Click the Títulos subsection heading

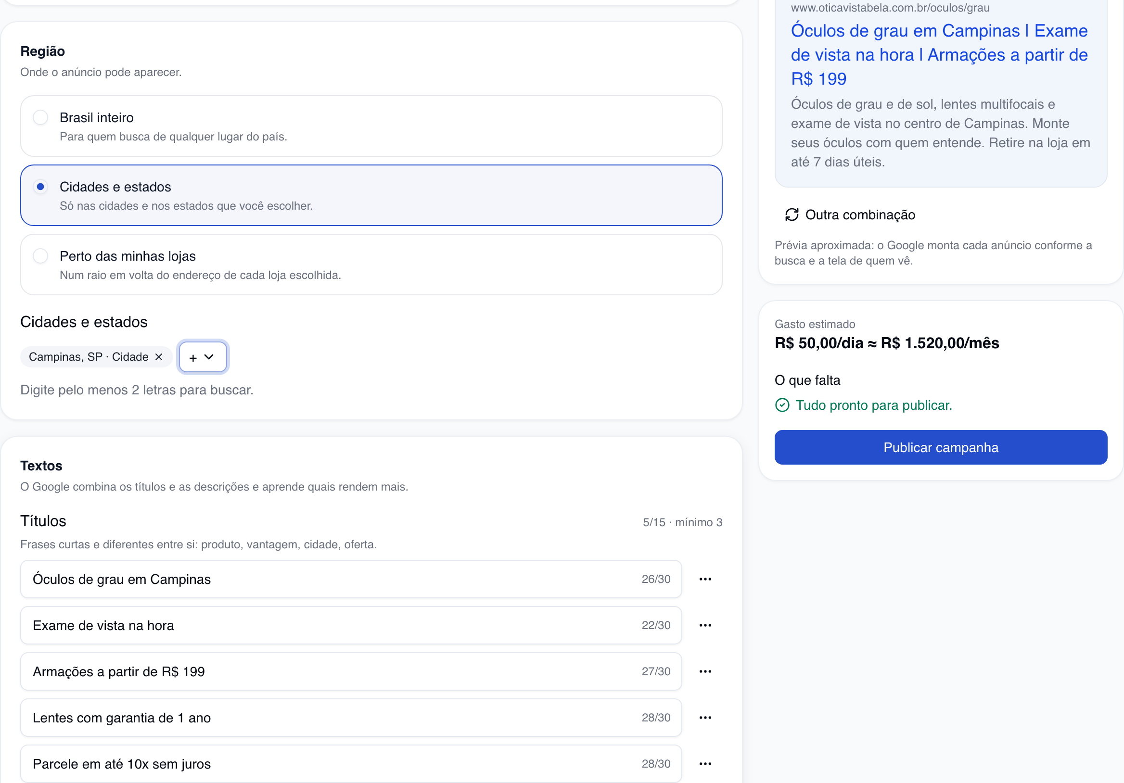(x=43, y=521)
